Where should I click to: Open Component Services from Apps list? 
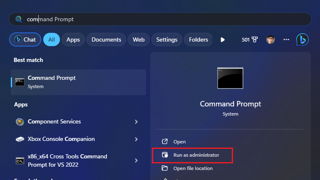[78, 122]
